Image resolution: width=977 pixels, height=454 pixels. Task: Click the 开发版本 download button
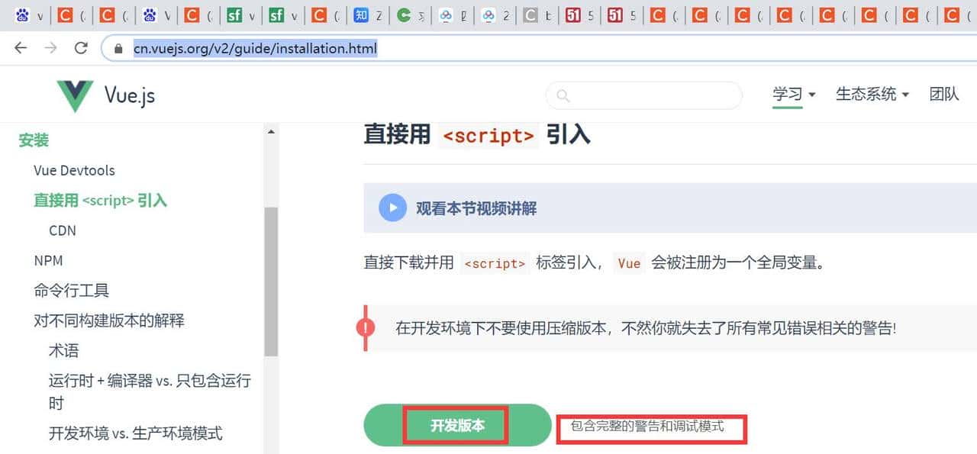(456, 425)
